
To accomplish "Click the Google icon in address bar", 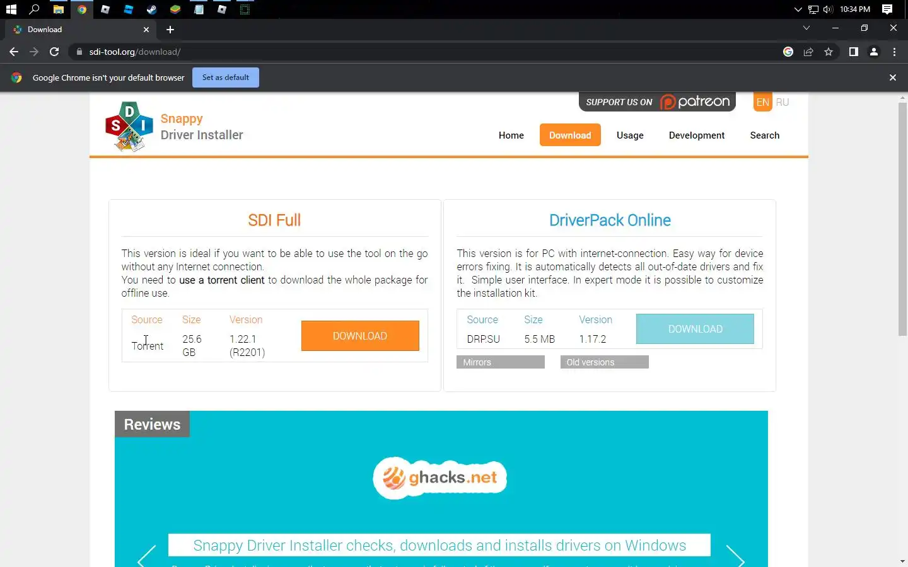I will coord(788,52).
